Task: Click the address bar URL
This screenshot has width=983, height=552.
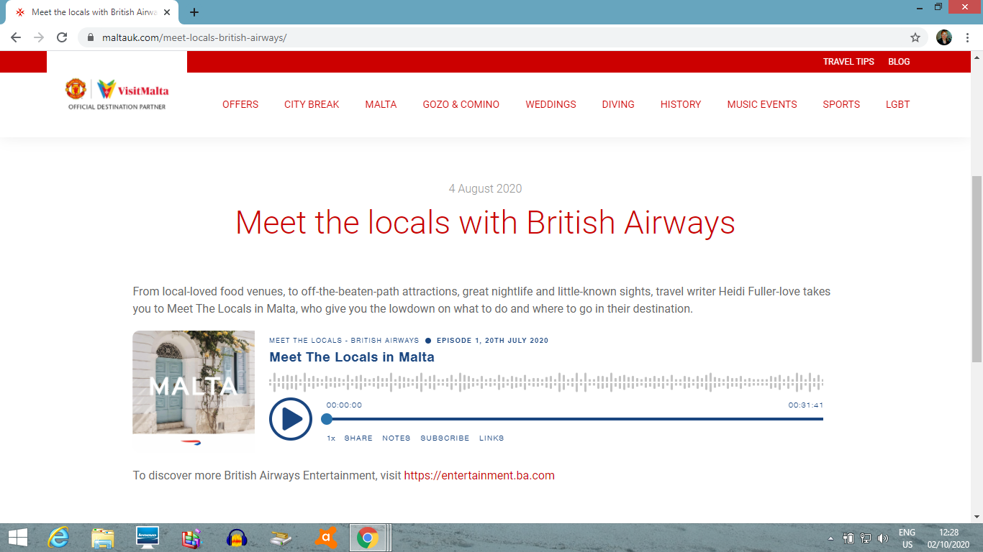Action: pyautogui.click(x=194, y=37)
